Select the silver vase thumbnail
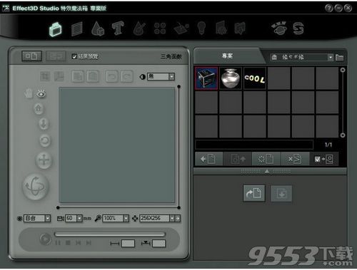The height and width of the screenshot is (270, 357). point(231,78)
